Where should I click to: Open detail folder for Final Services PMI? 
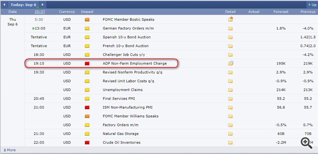(x=230, y=99)
